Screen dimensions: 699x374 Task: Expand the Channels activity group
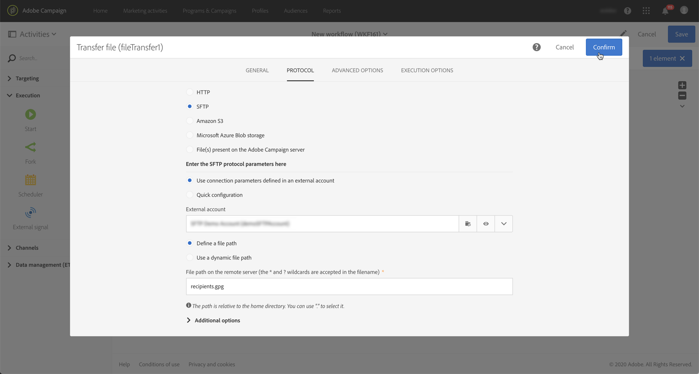coord(9,248)
